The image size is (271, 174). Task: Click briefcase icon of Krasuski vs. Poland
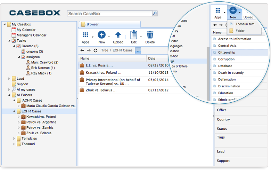click(x=82, y=72)
